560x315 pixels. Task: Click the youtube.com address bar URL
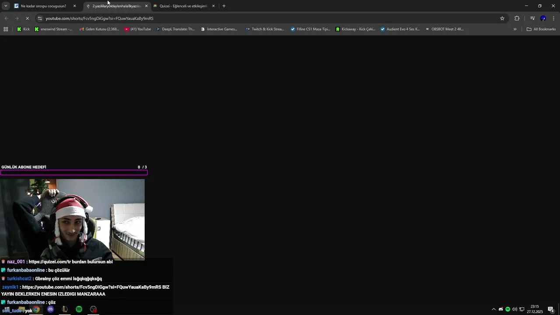pyautogui.click(x=99, y=18)
